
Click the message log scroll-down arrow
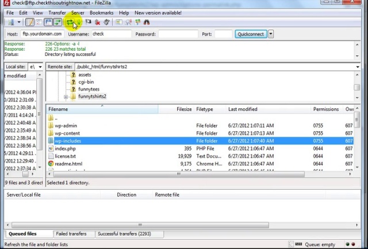[357, 56]
